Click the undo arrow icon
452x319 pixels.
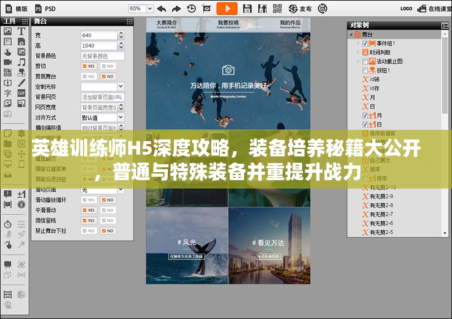[x=162, y=9]
